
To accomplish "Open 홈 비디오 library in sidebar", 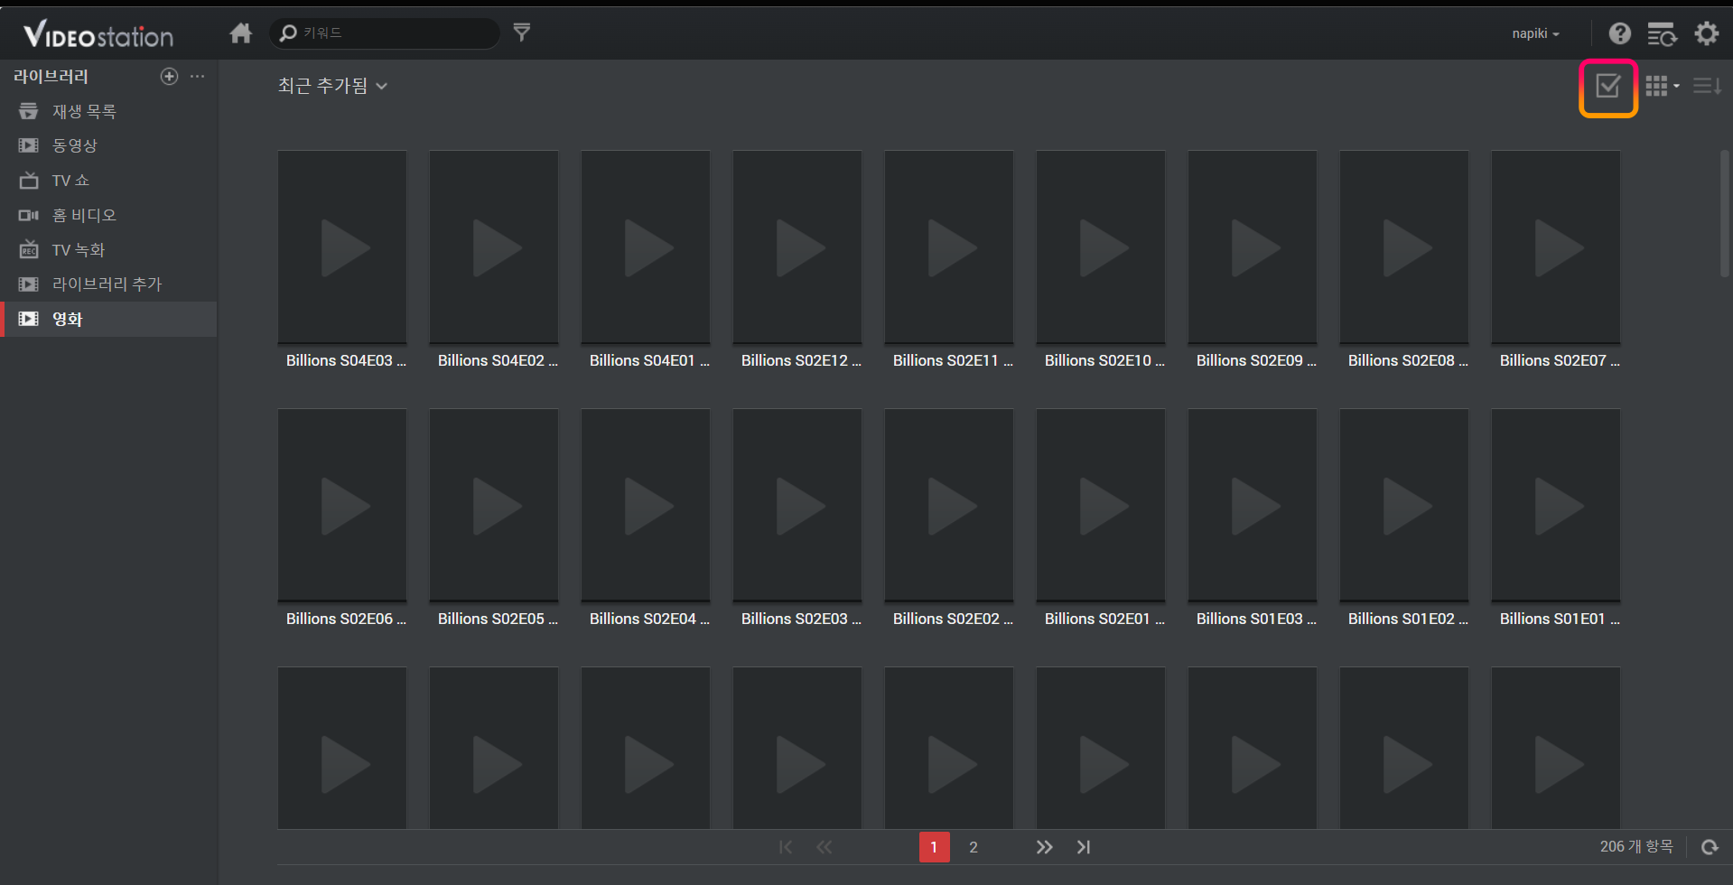I will 108,215.
